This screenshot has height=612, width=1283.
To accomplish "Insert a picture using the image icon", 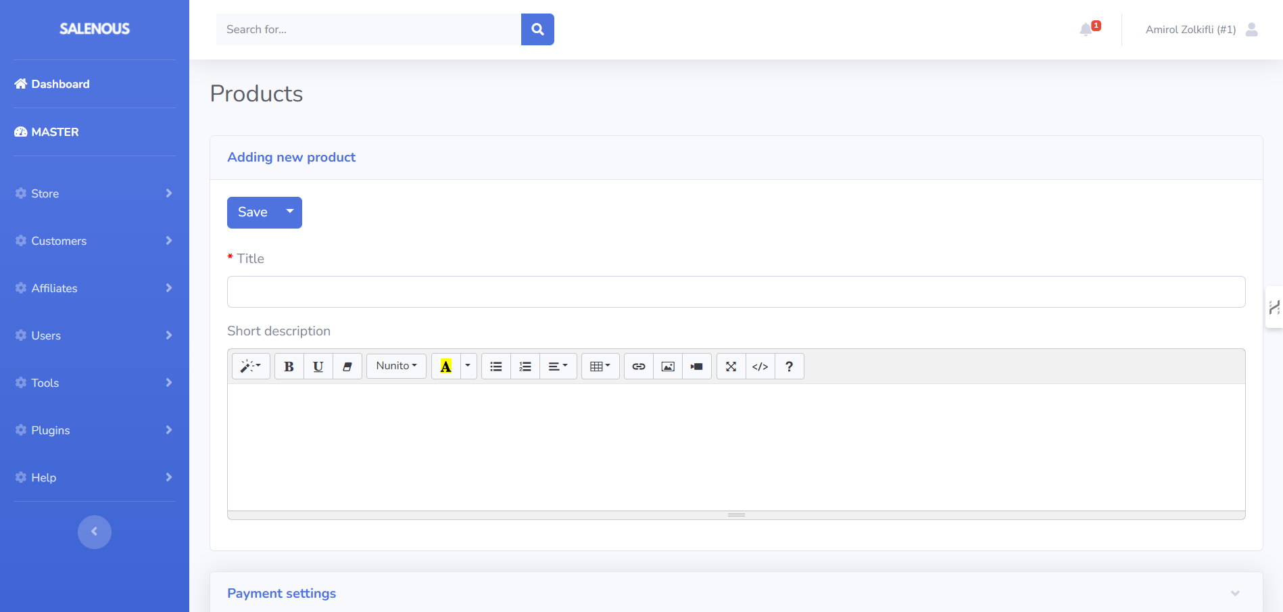I will 668,367.
